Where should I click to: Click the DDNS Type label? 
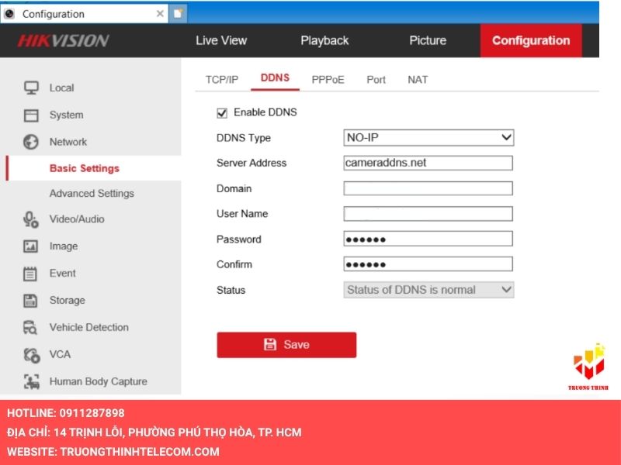[244, 138]
